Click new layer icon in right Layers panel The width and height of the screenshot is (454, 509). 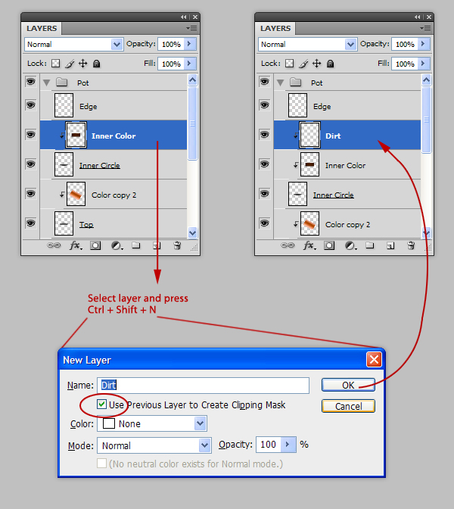(390, 245)
